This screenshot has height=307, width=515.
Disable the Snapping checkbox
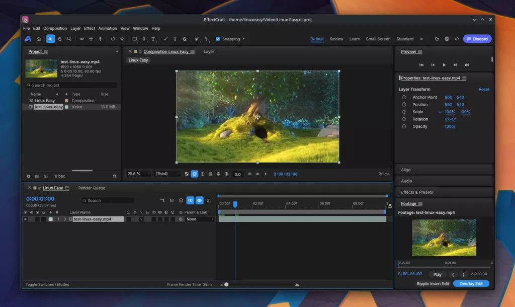pyautogui.click(x=218, y=39)
